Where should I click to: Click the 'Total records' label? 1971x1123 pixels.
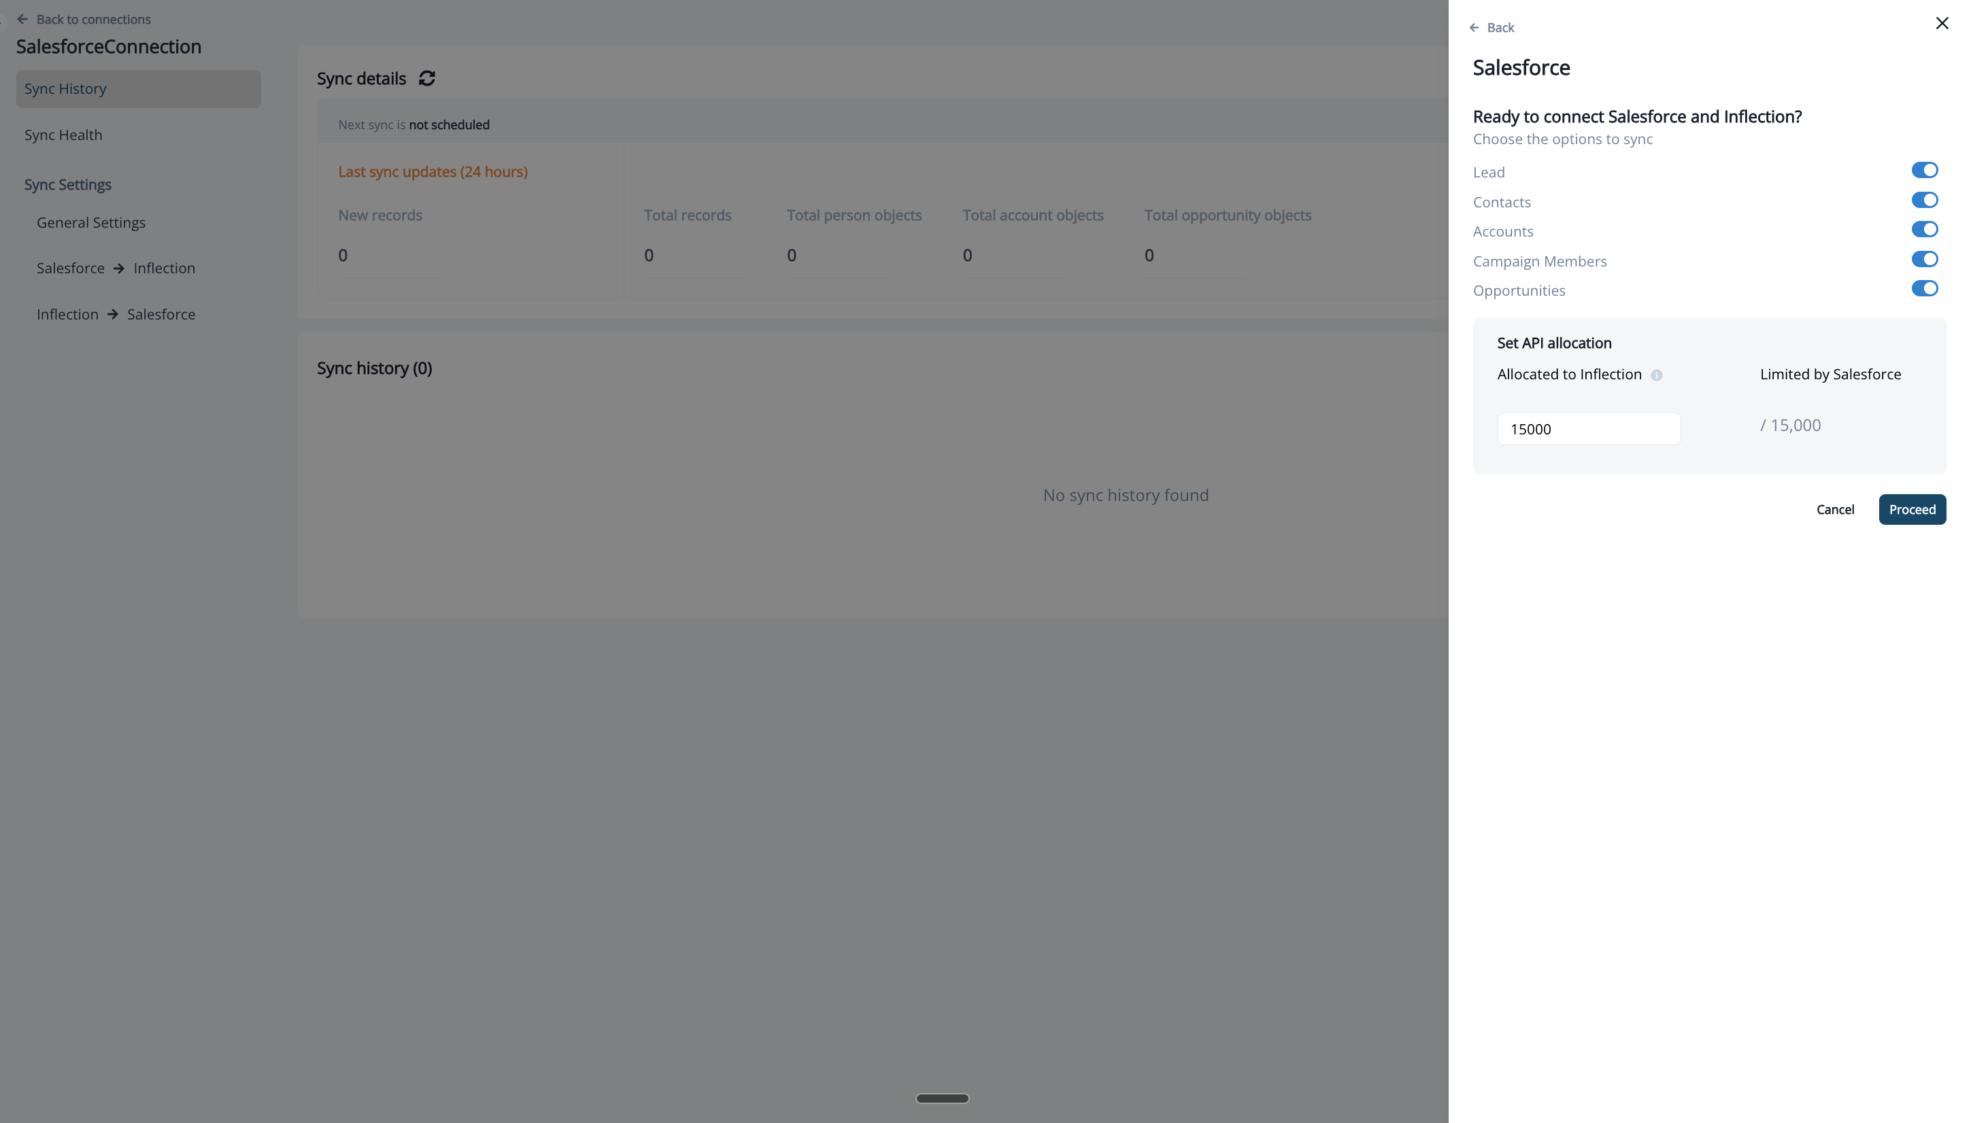688,215
